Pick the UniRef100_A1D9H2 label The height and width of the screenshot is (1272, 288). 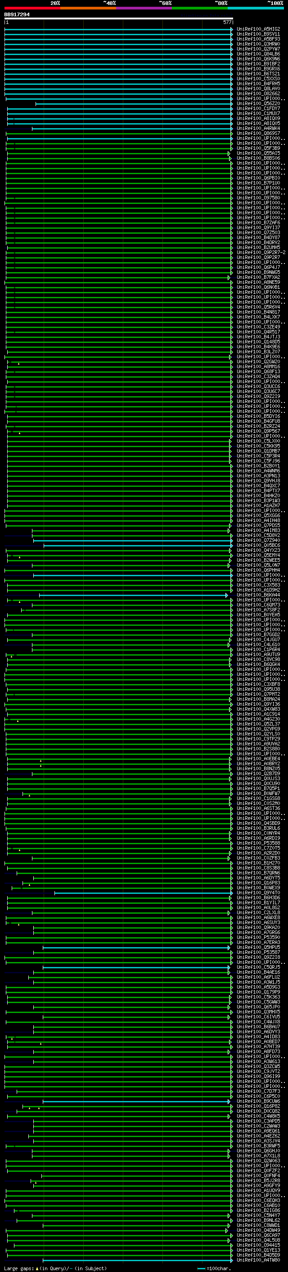(x=258, y=590)
